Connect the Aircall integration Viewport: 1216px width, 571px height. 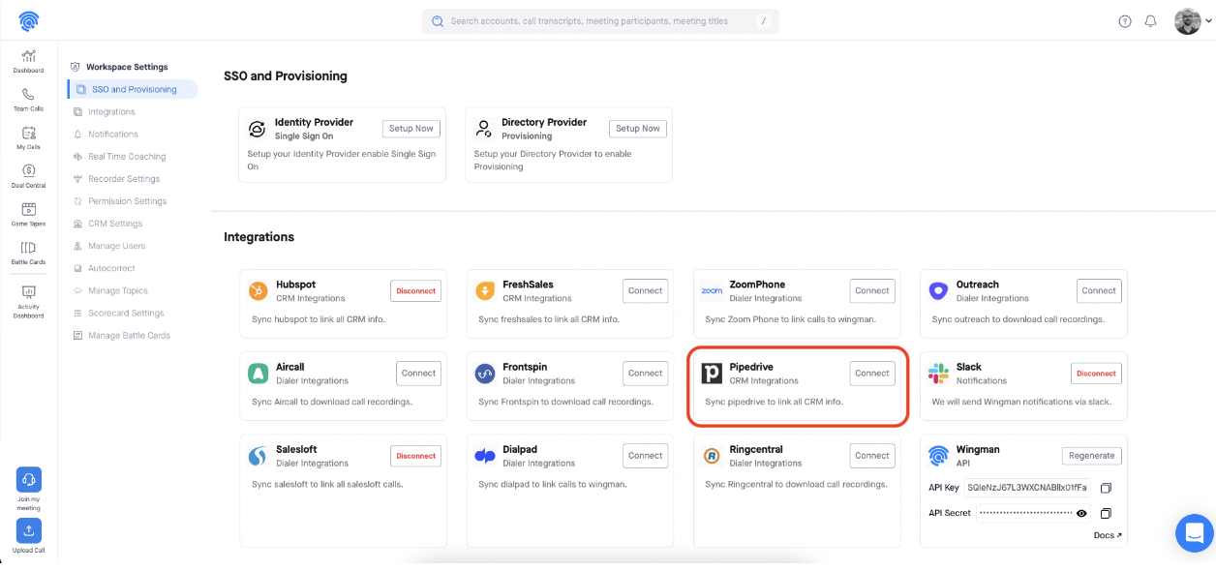pyautogui.click(x=419, y=373)
